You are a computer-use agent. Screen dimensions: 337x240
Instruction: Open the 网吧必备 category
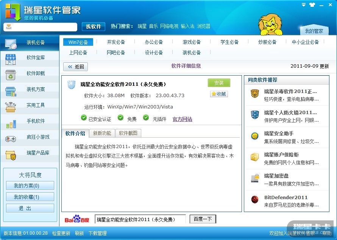click(x=116, y=53)
